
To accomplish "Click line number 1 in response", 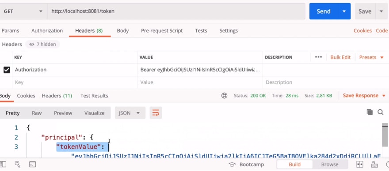I will click(16, 128).
